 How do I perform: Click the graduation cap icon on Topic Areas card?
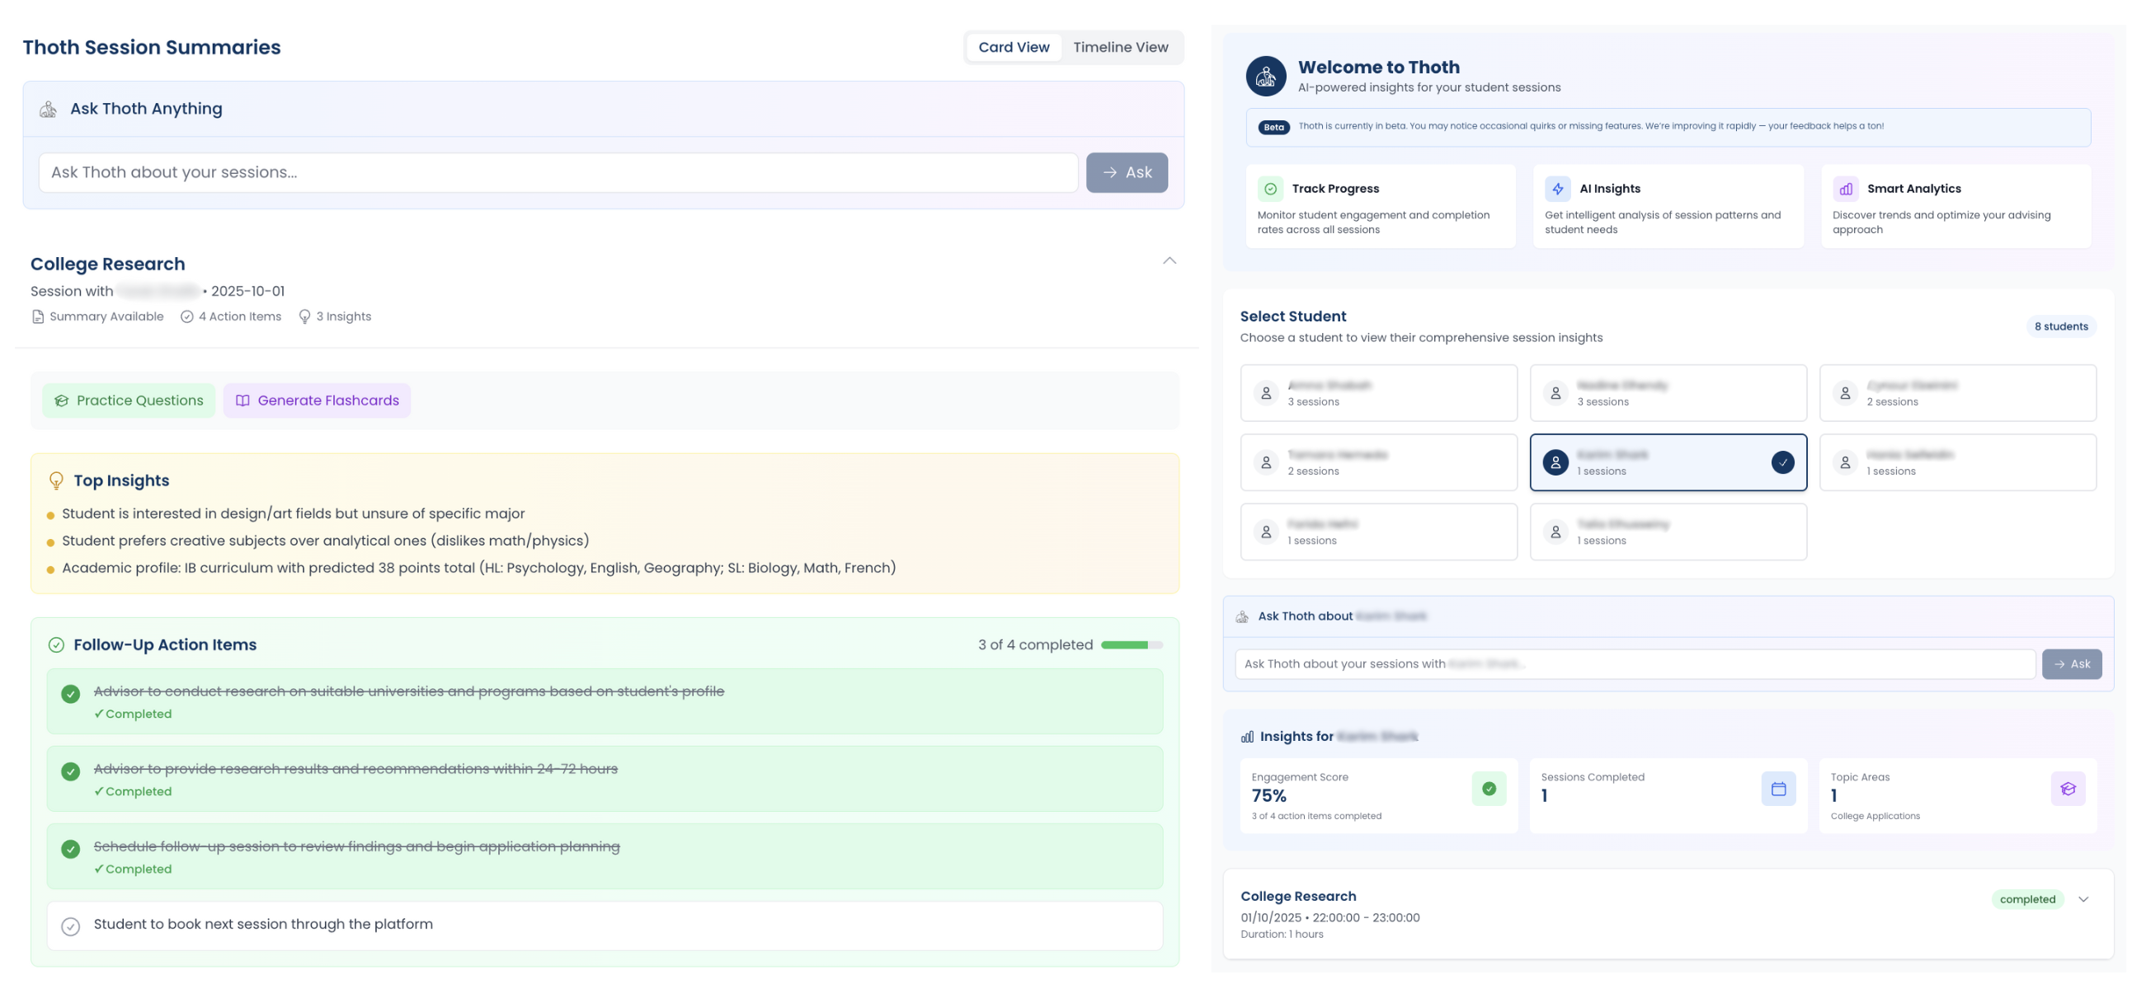tap(2068, 789)
